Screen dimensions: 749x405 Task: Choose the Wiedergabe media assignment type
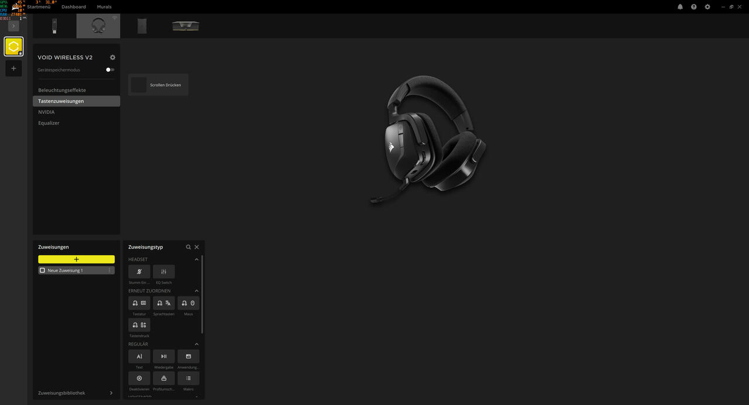[x=164, y=356]
